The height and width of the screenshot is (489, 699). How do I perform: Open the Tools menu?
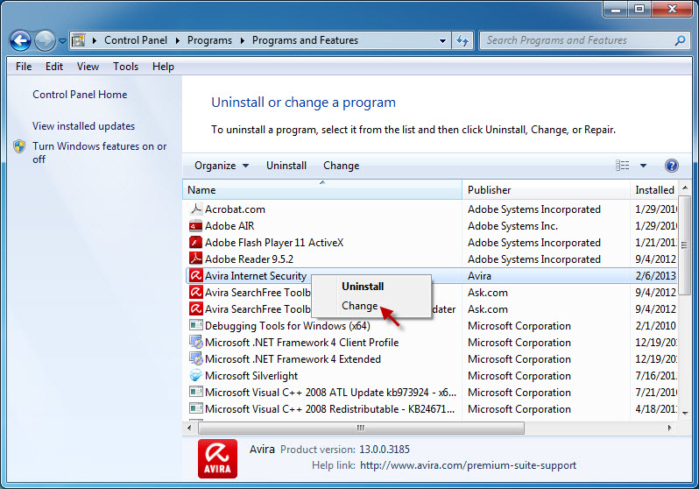[x=126, y=67]
